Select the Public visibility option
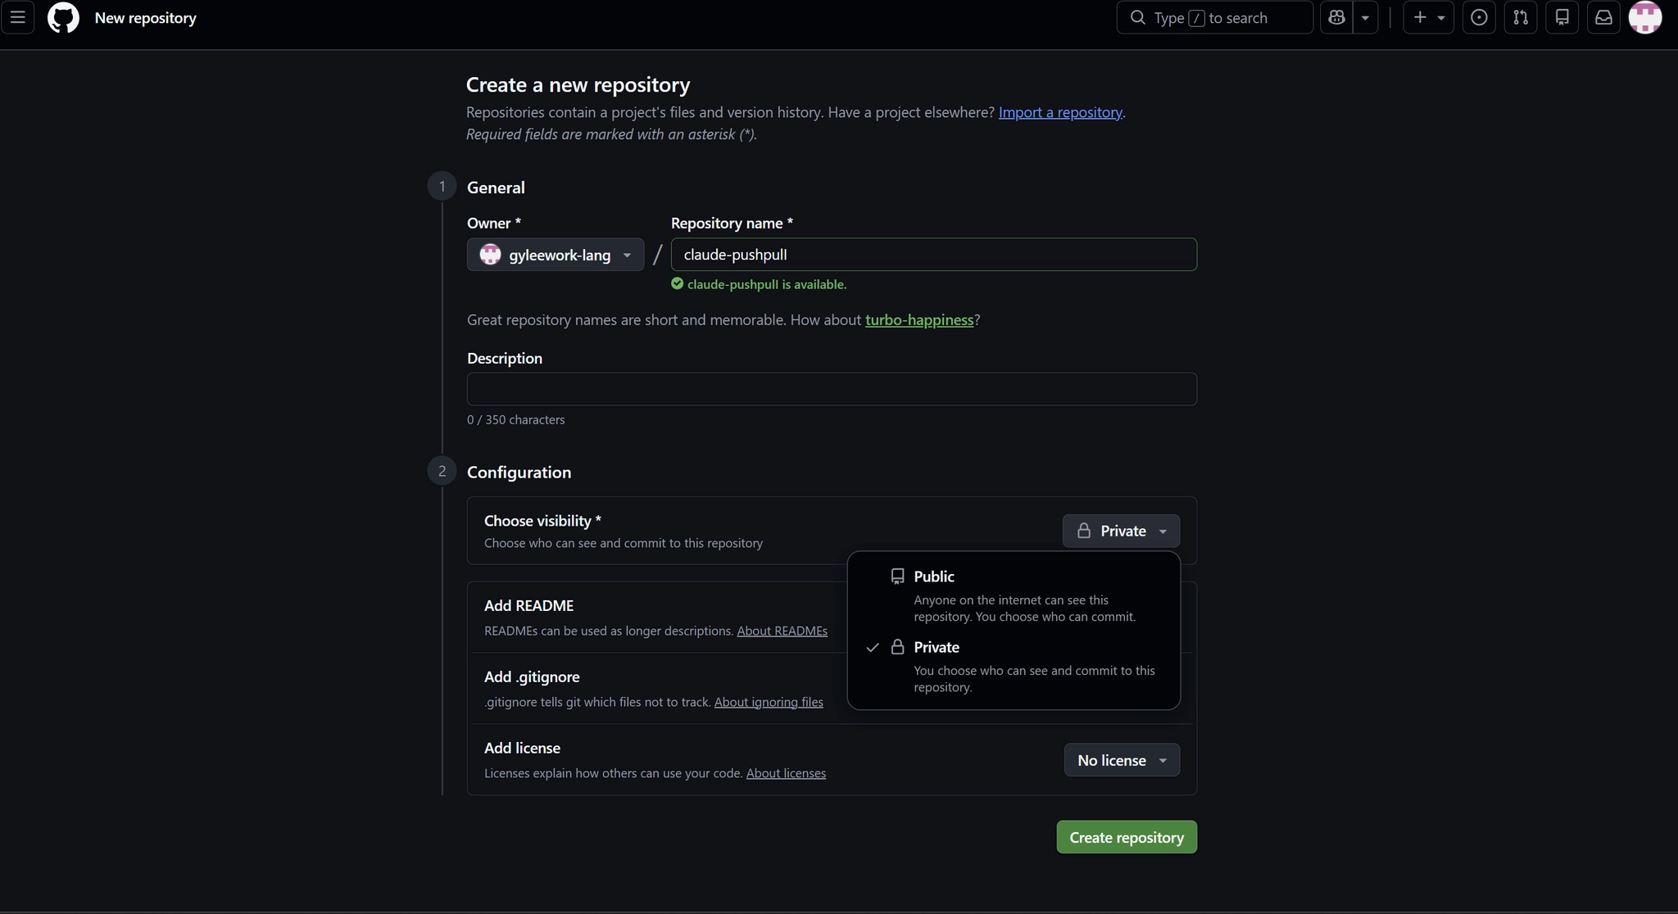Image resolution: width=1678 pixels, height=914 pixels. [1014, 595]
